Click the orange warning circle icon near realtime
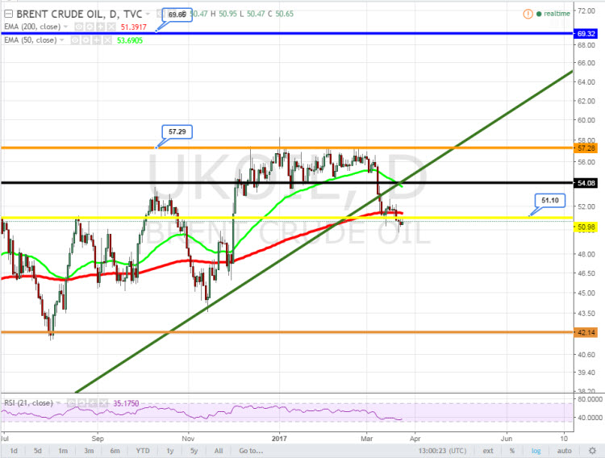Image resolution: width=605 pixels, height=458 pixels. (528, 14)
